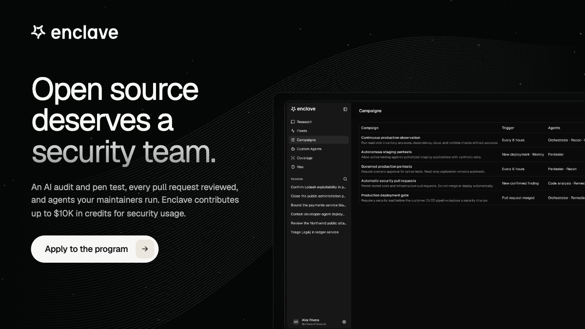585x329 pixels.
Task: Open settings via the gear icon
Action: (344, 322)
